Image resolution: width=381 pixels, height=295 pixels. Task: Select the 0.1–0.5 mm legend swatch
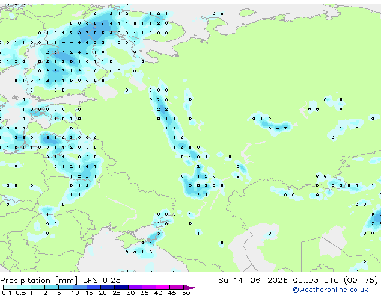pos(10,287)
